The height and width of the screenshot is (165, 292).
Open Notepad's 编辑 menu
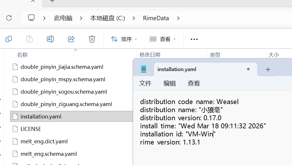[x=170, y=83]
